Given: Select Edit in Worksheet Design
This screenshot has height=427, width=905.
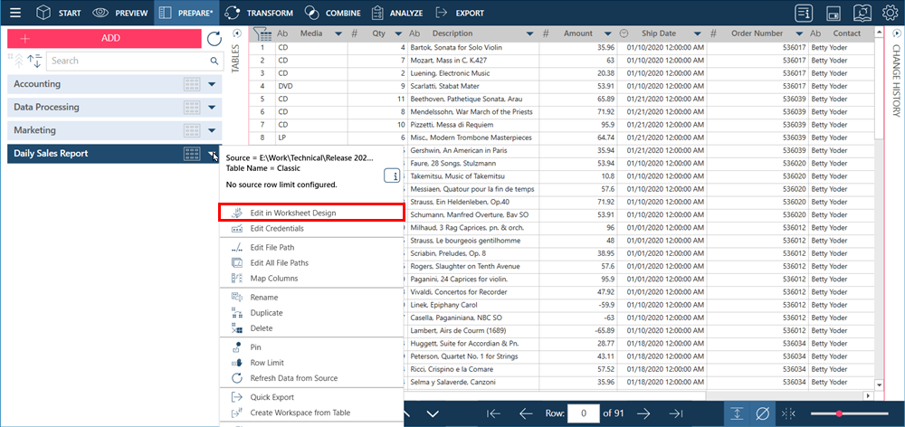Looking at the screenshot, I should [292, 213].
